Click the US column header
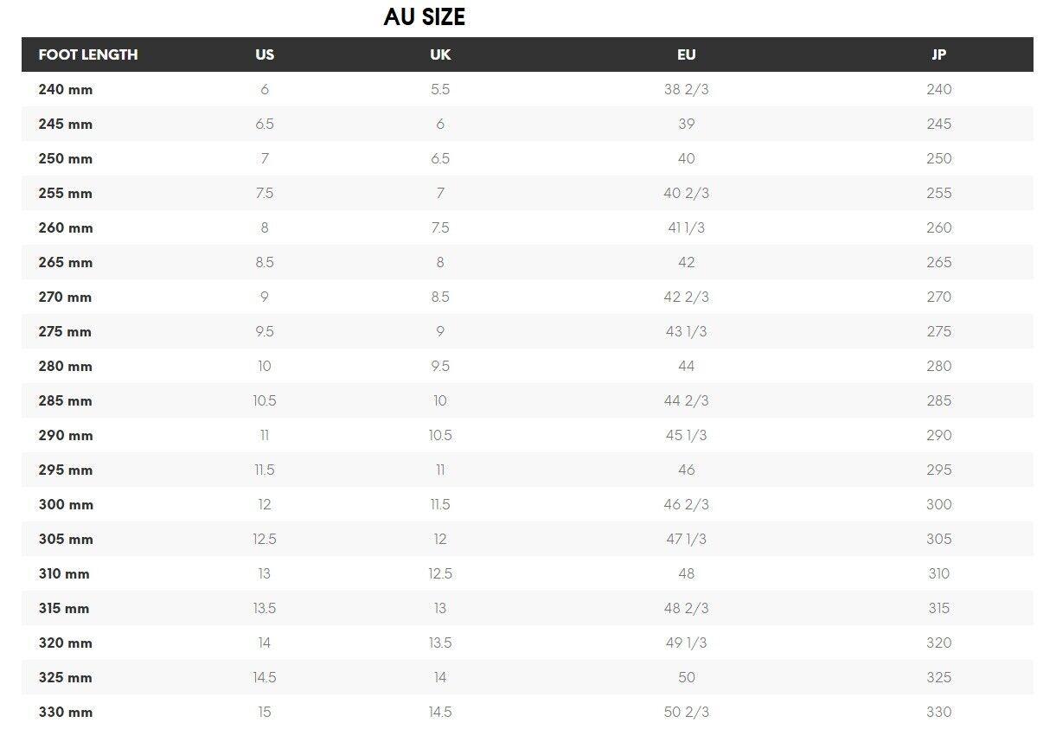 click(265, 54)
